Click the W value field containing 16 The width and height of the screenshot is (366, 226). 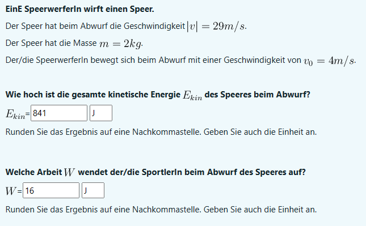[51, 190]
